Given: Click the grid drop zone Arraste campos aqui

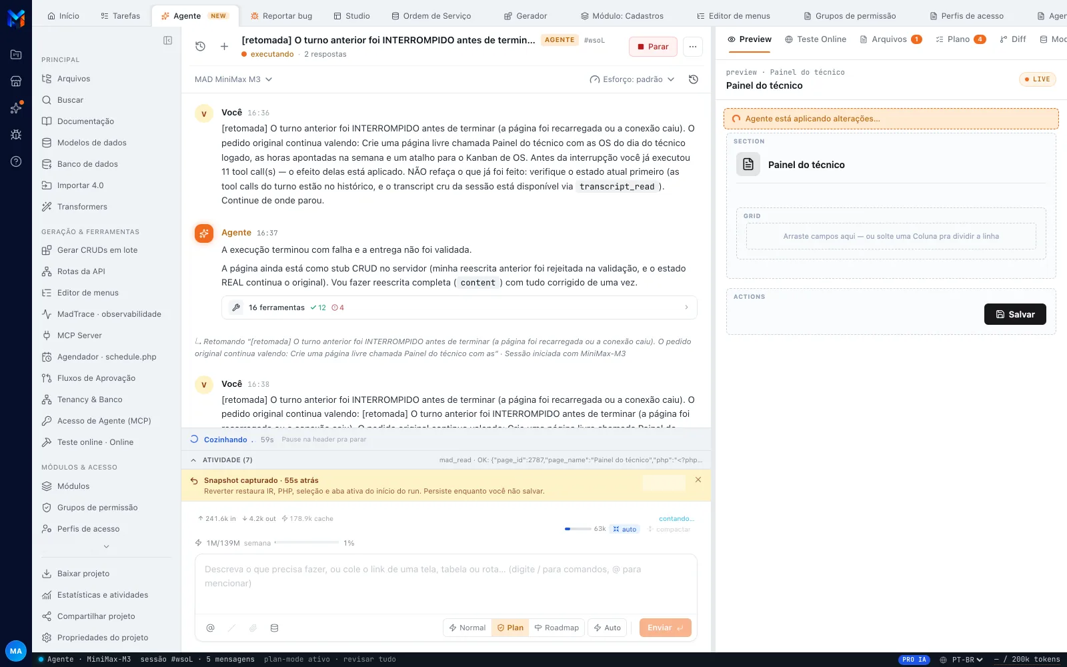Looking at the screenshot, I should [891, 236].
